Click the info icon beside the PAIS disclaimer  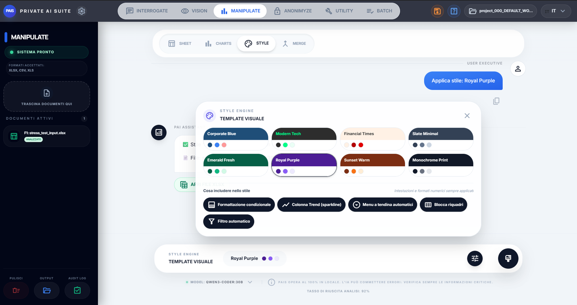272,282
